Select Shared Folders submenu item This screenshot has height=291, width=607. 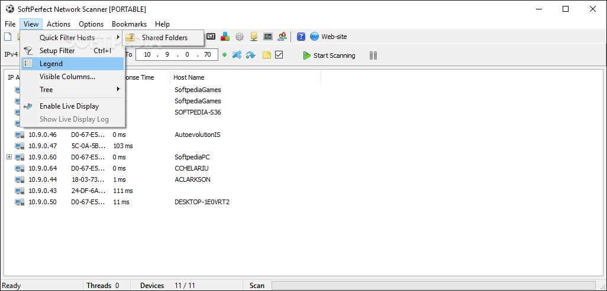click(x=163, y=38)
